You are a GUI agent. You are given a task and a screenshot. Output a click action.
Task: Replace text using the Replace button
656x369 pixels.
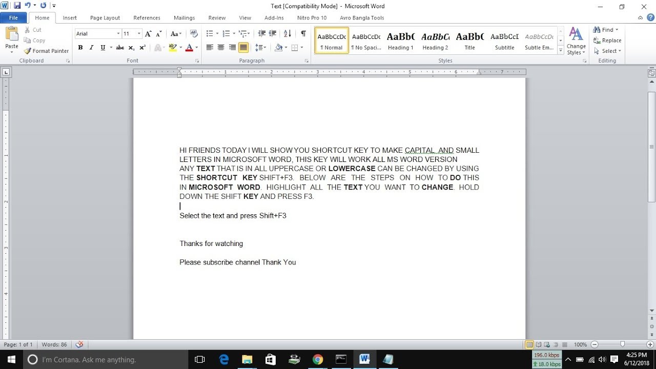[x=607, y=40]
